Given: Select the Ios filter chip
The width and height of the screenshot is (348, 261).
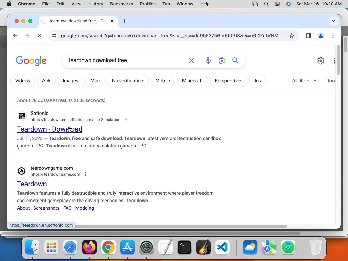Looking at the screenshot, I should click(x=258, y=81).
